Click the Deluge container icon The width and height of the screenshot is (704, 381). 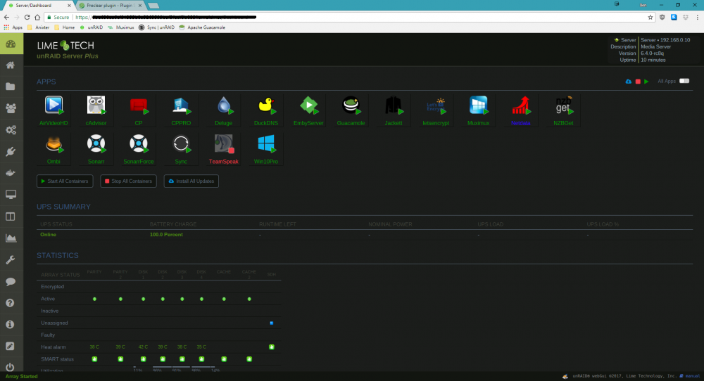click(224, 105)
